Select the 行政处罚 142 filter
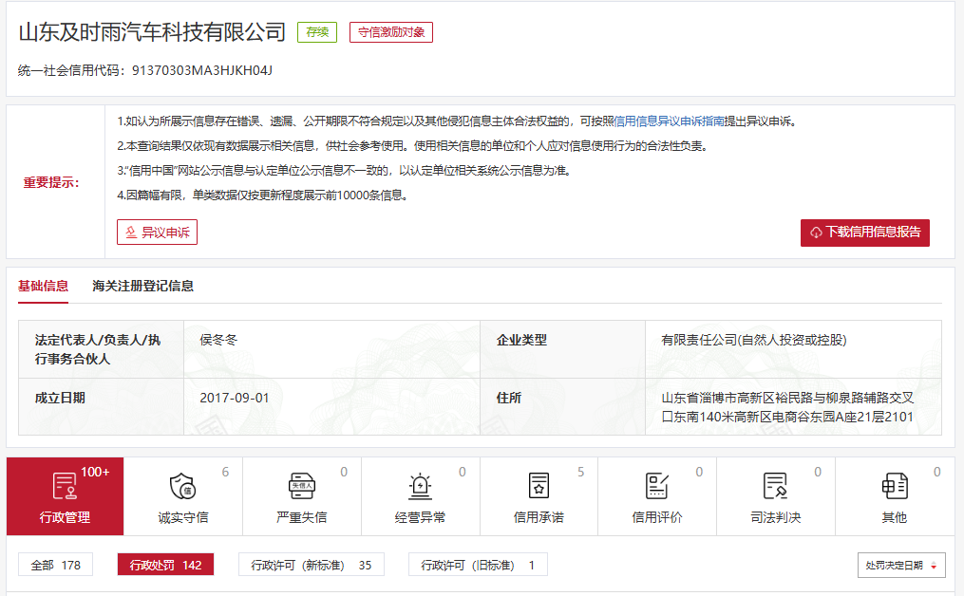The height and width of the screenshot is (596, 964). point(165,565)
